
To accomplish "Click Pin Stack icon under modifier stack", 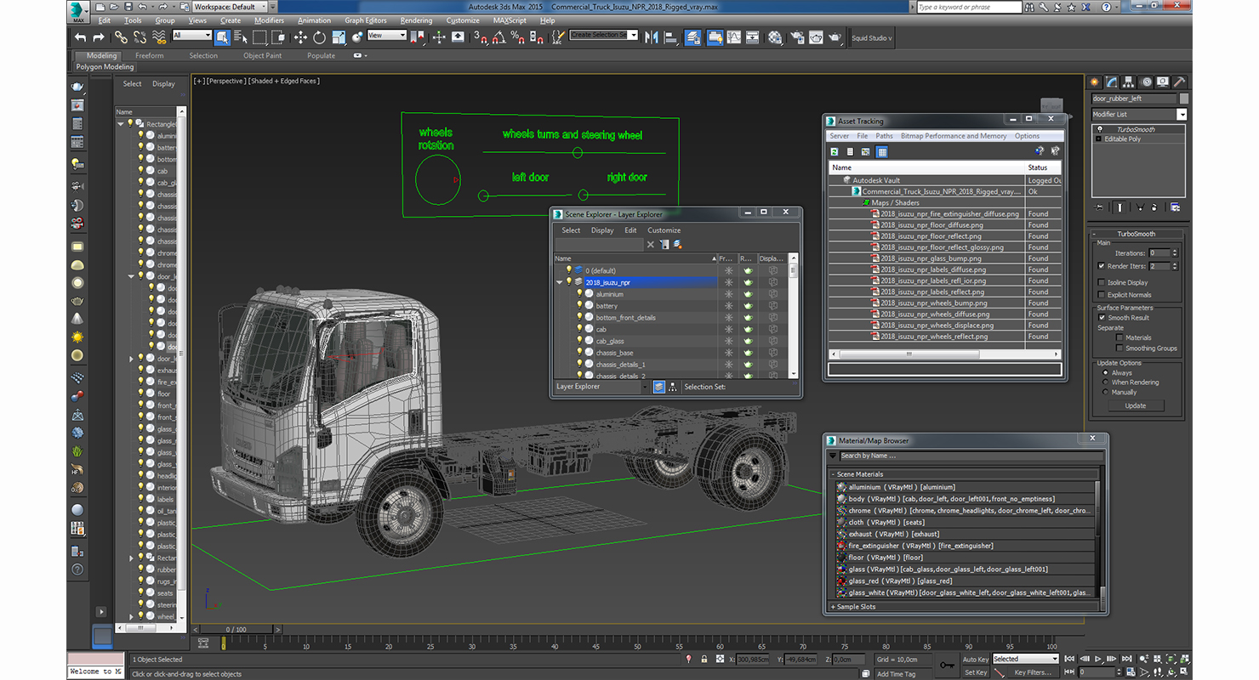I will tap(1099, 207).
